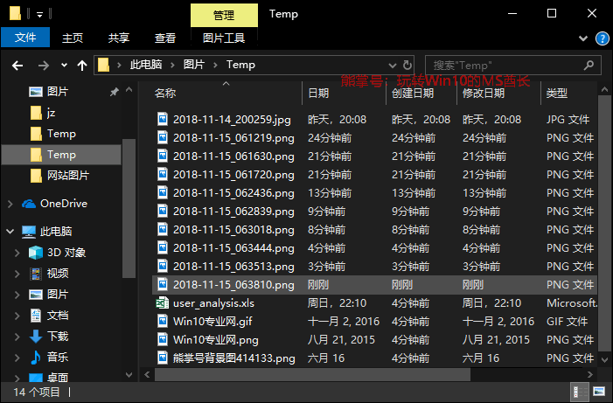Collapse the 此电脑 tree node
The height and width of the screenshot is (403, 613).
(10, 232)
